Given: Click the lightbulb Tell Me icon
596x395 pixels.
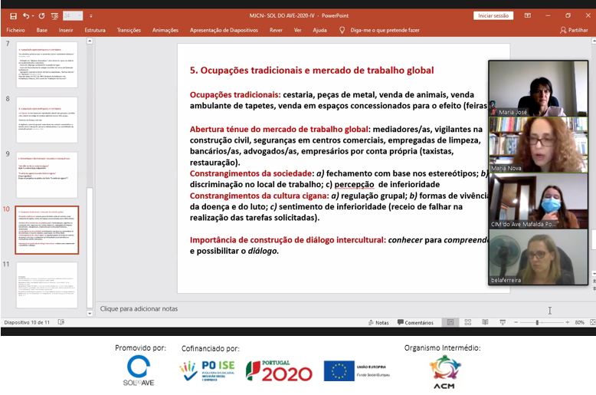Looking at the screenshot, I should pos(342,30).
